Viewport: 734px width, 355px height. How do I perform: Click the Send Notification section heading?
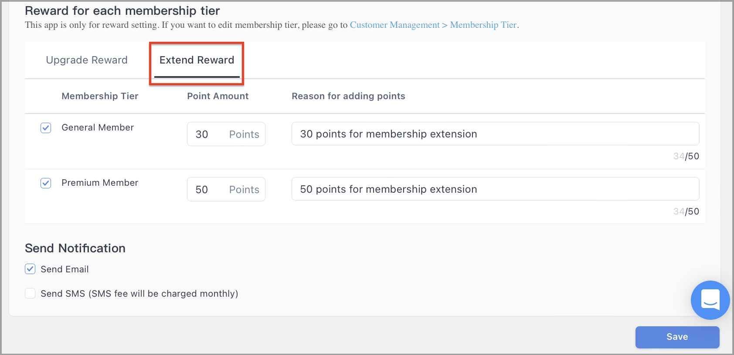[x=75, y=248]
